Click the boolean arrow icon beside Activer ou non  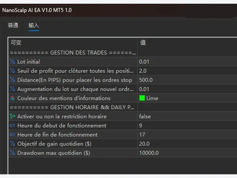click(x=12, y=116)
